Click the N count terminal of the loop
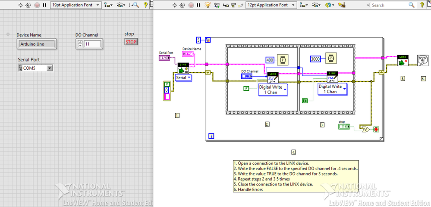This screenshot has height=207, width=431. pos(208,40)
